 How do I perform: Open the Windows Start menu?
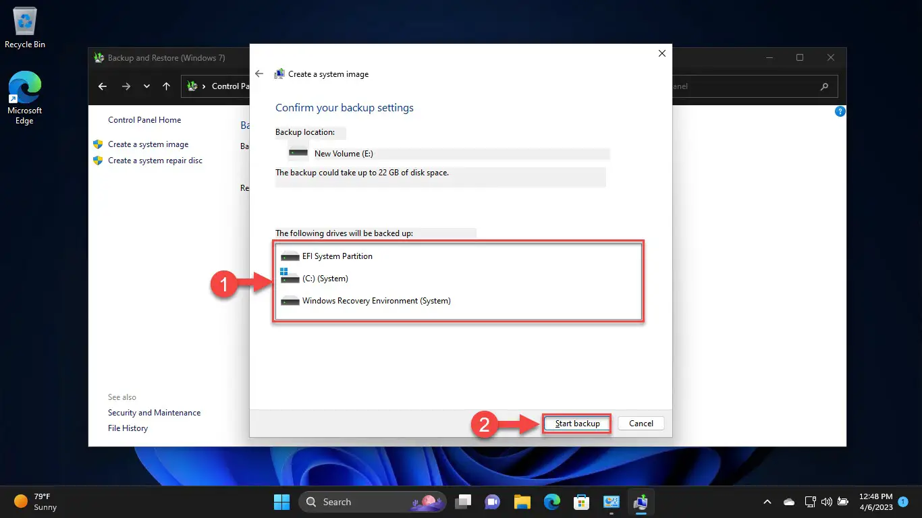click(x=281, y=502)
